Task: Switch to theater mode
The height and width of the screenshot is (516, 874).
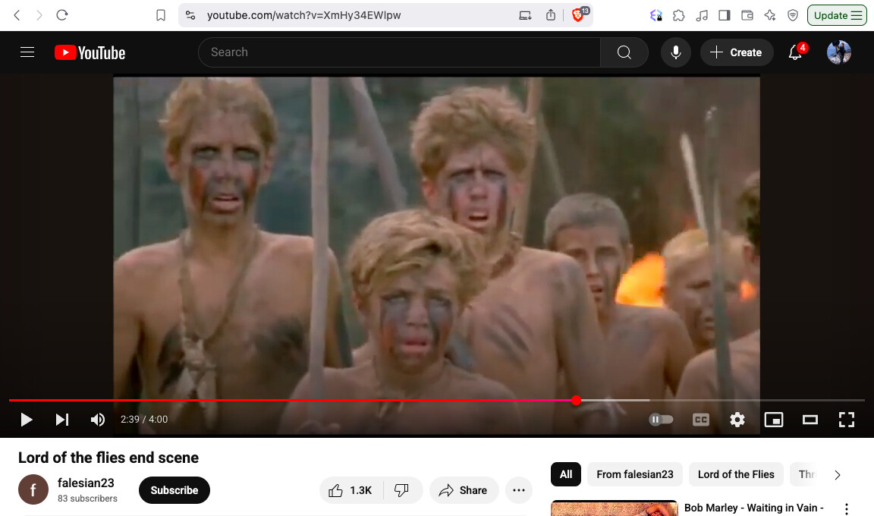Action: pos(810,419)
